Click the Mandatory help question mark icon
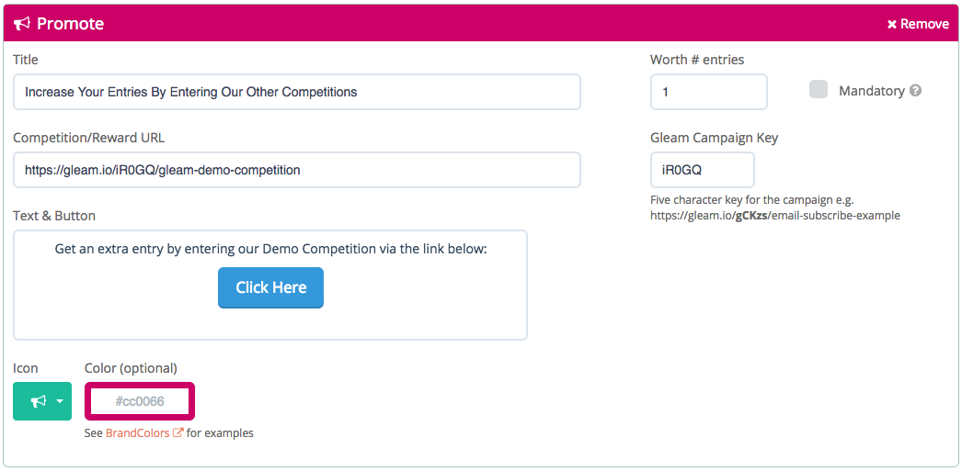 point(915,91)
